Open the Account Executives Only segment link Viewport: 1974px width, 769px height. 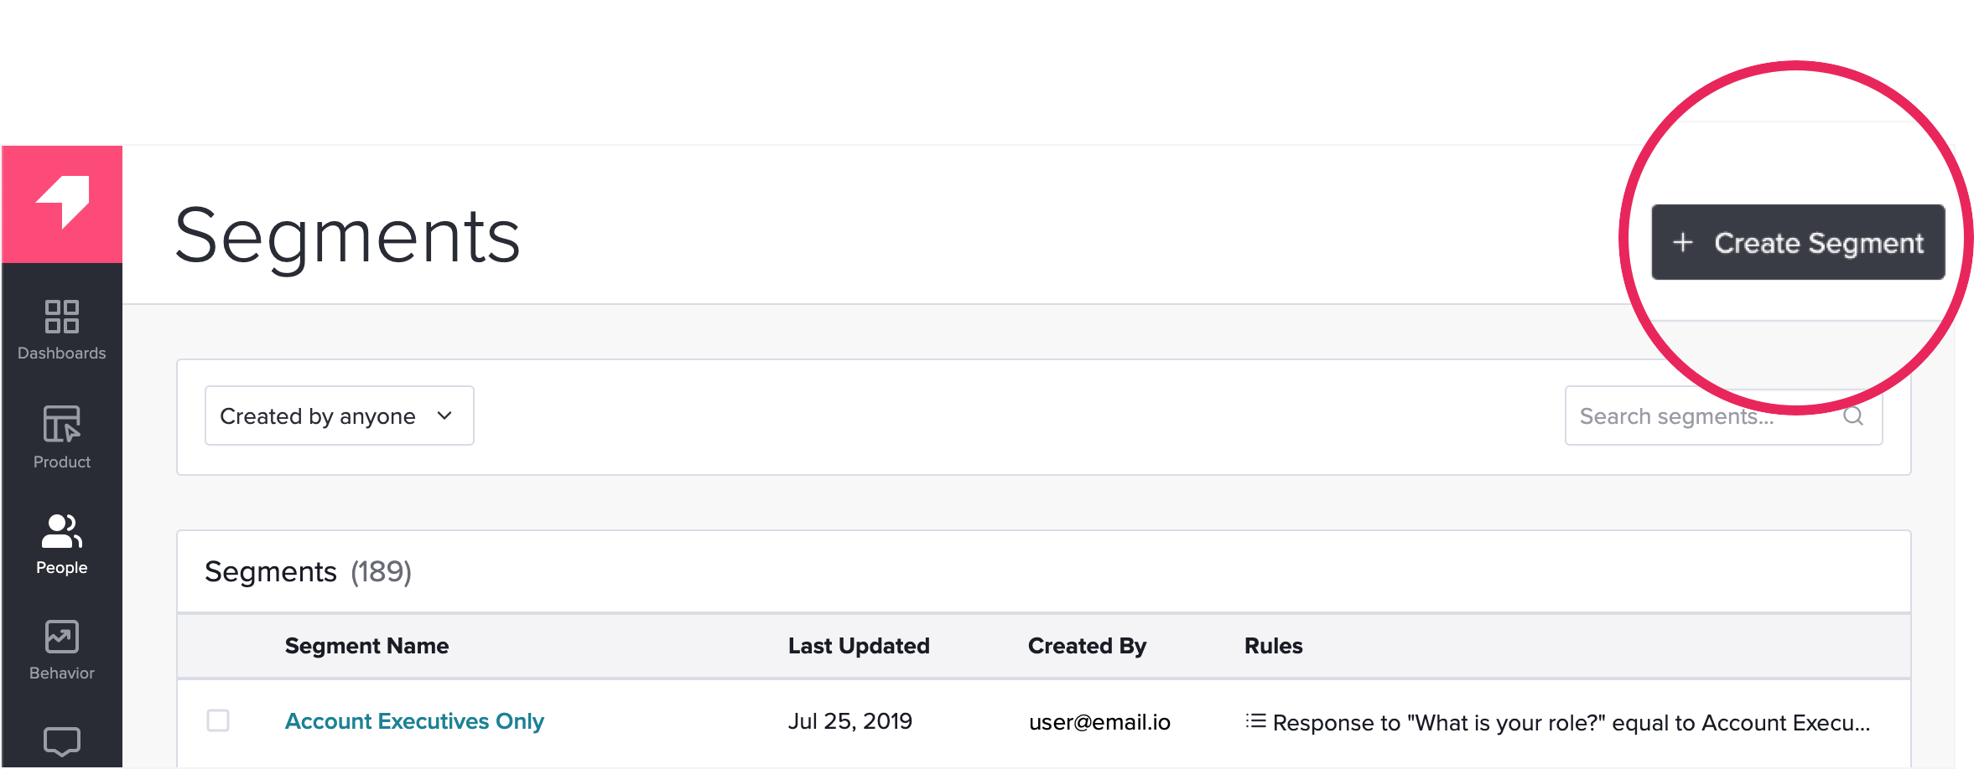click(x=414, y=721)
